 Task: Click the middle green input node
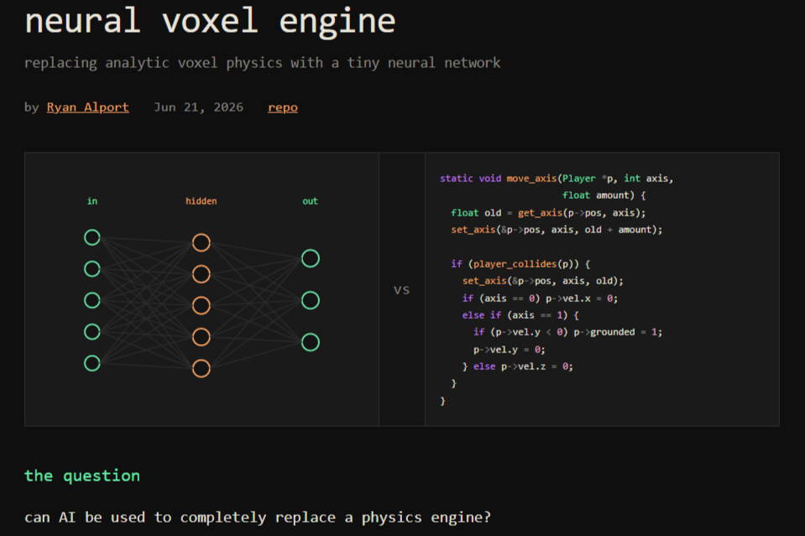[92, 300]
